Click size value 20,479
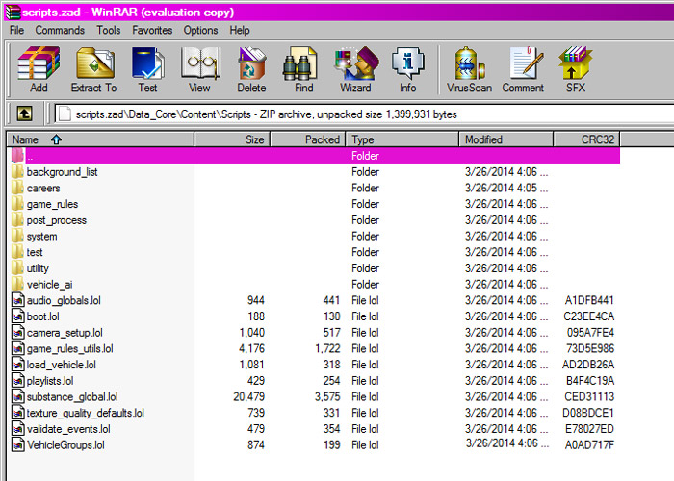Image resolution: width=674 pixels, height=481 pixels. pos(248,396)
